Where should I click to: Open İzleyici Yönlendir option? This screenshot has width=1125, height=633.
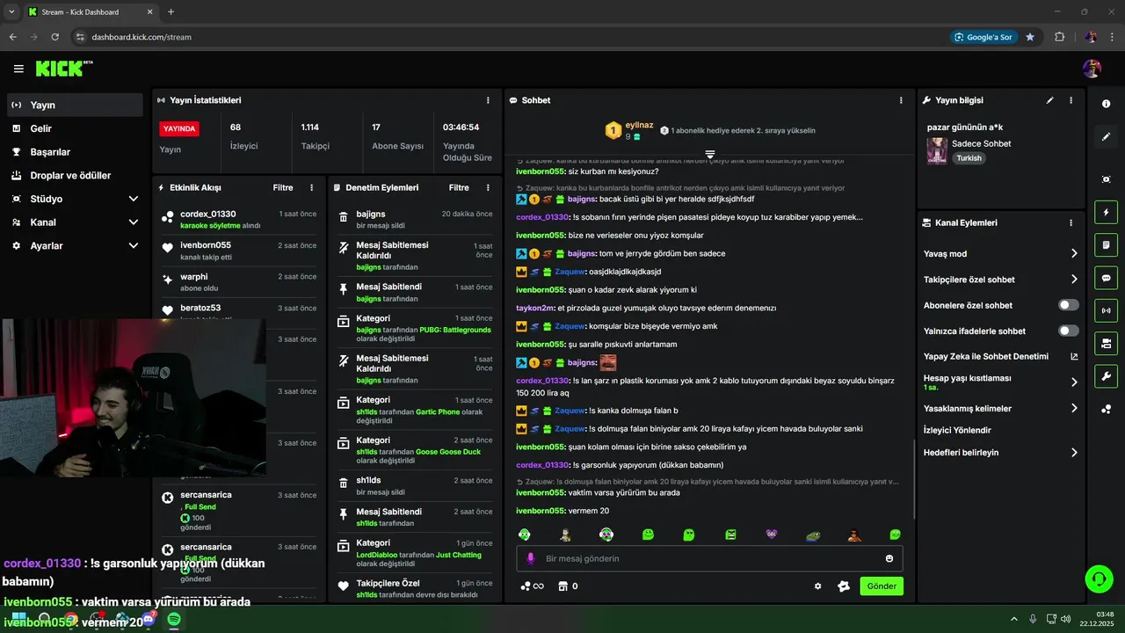(x=957, y=430)
